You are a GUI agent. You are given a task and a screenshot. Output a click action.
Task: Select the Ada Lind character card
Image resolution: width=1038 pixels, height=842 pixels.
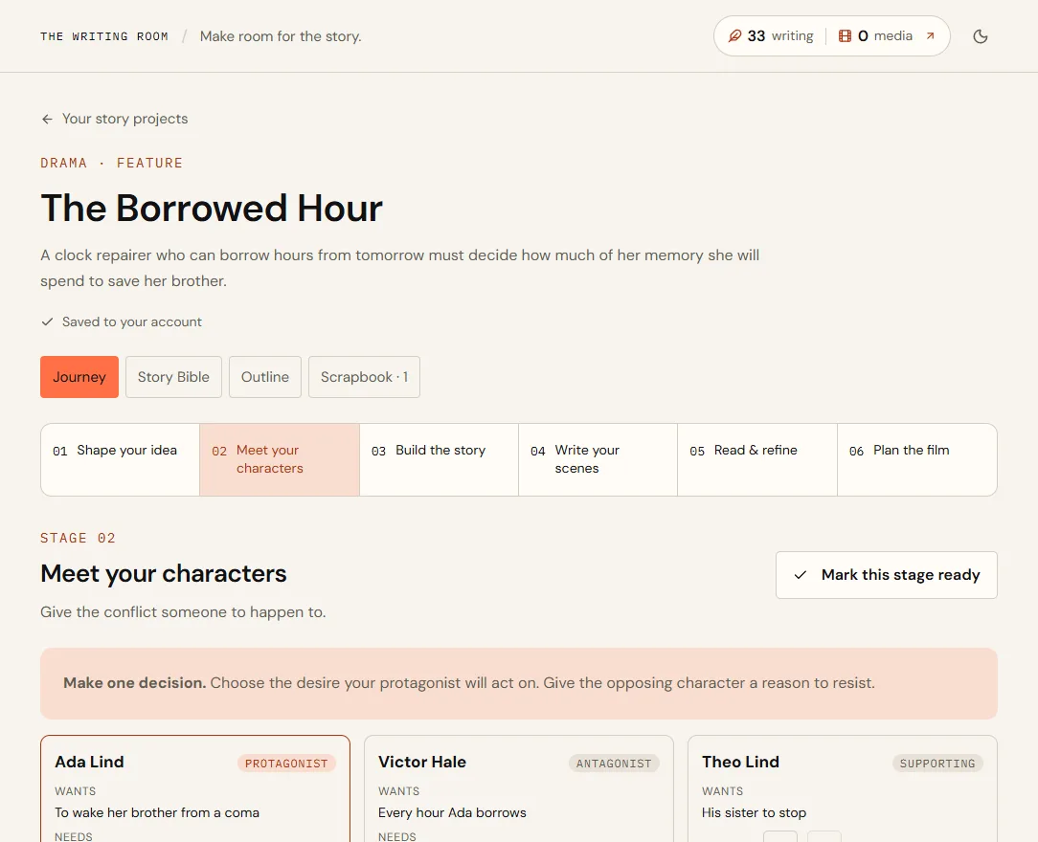click(195, 788)
